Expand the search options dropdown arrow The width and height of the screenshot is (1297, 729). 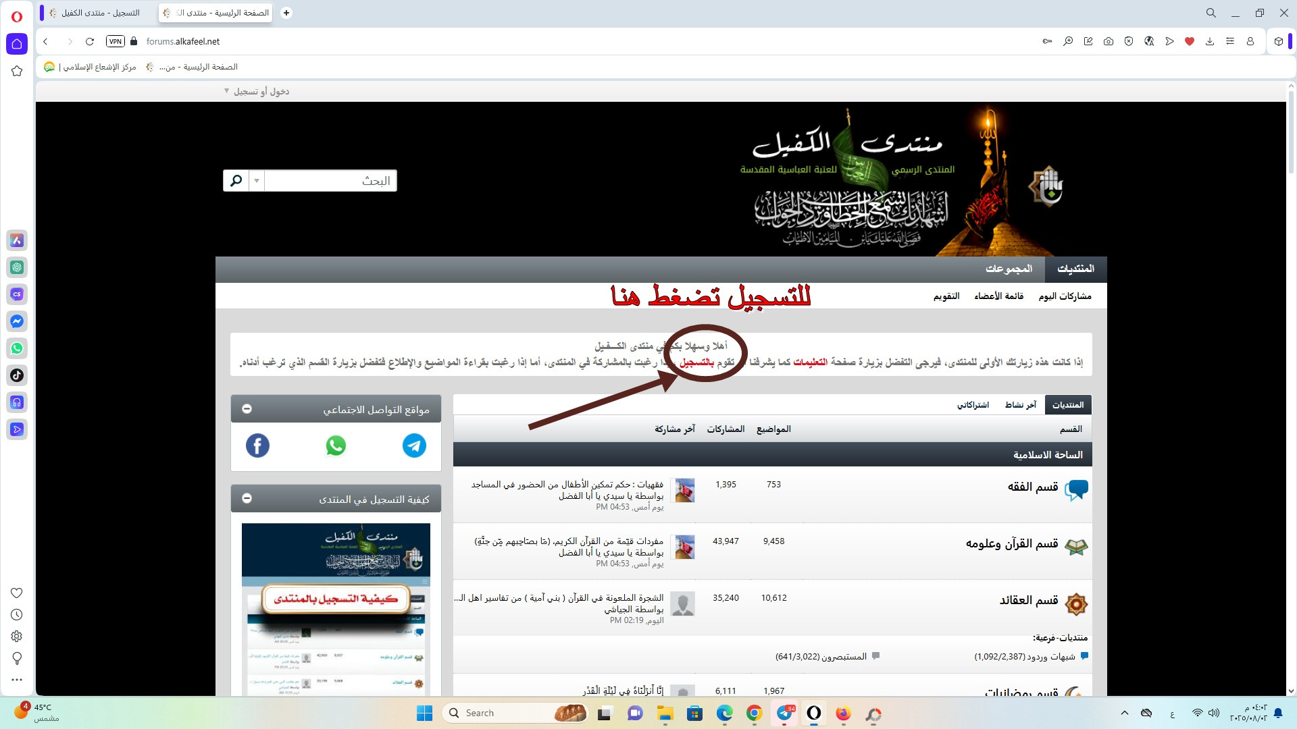click(256, 181)
